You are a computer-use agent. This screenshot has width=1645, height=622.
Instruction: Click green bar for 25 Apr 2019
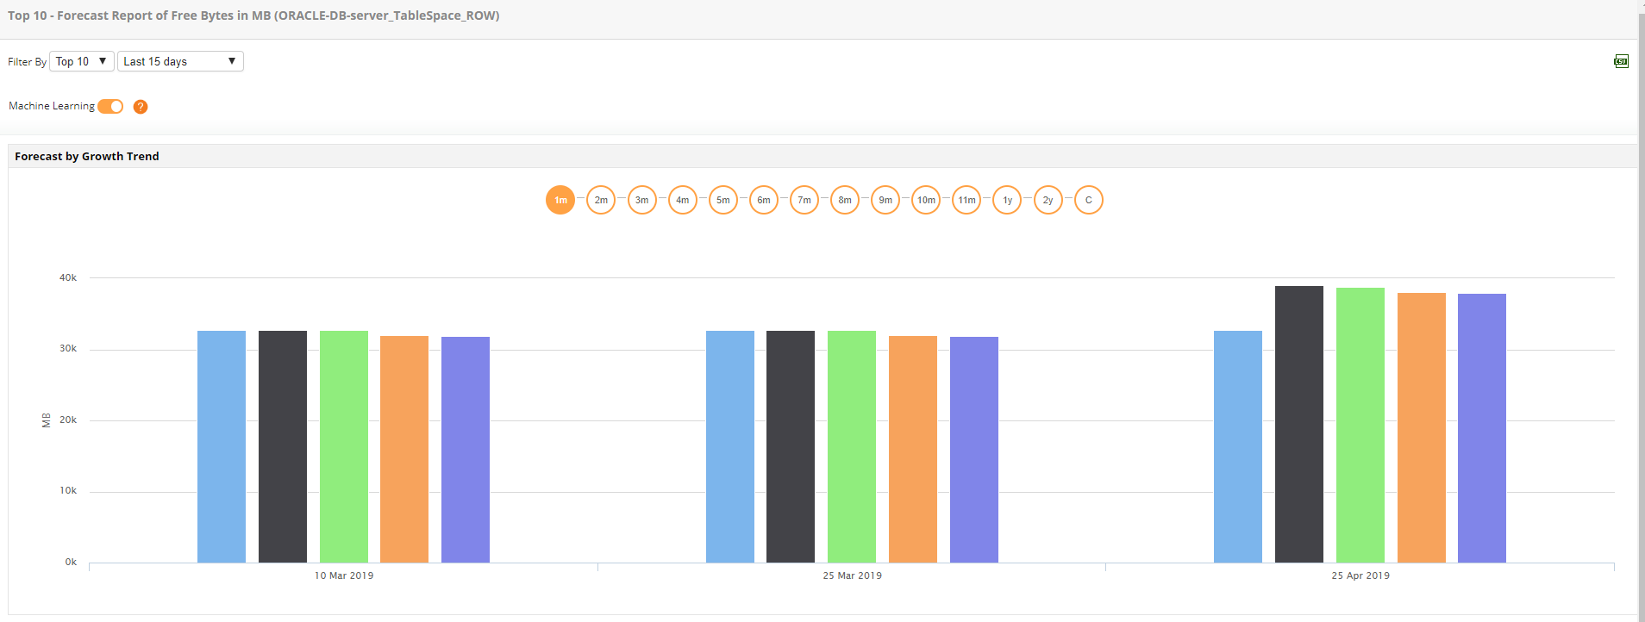1360,425
